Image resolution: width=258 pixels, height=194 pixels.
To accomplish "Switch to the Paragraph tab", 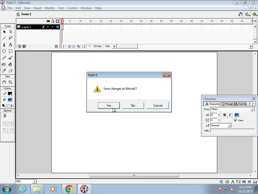I will (227, 104).
